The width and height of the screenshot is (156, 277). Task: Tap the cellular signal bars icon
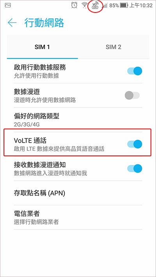(105, 5)
